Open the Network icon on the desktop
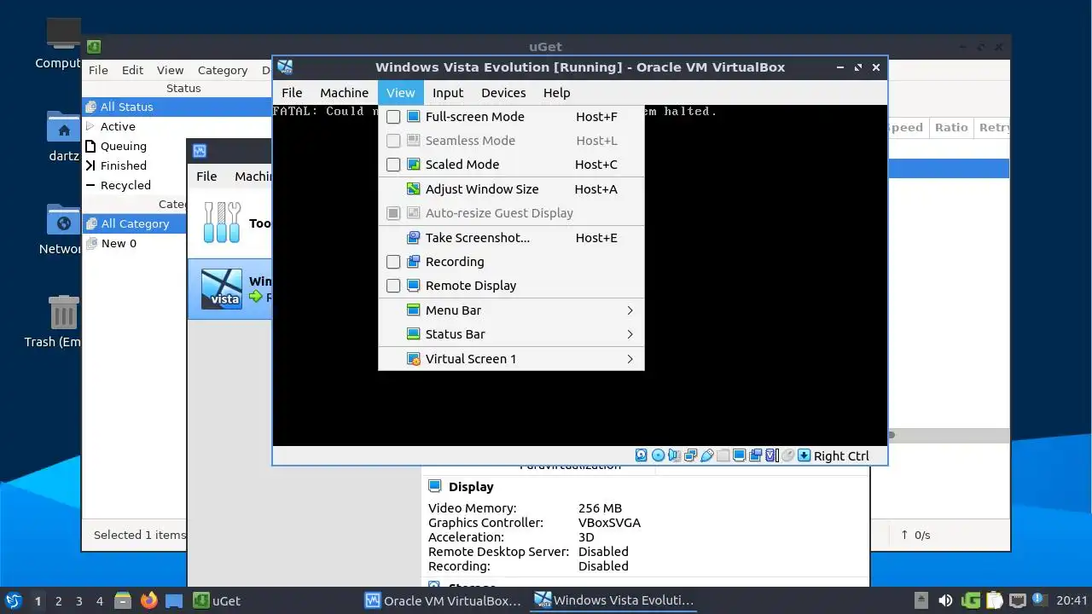 click(63, 220)
